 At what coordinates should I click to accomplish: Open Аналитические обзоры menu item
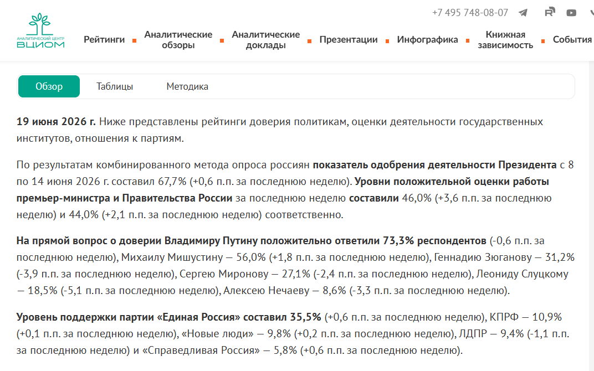178,40
